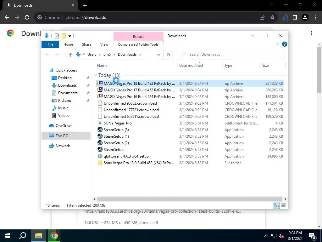Switch to Large icons view in status bar
The width and height of the screenshot is (322, 242).
point(283,205)
